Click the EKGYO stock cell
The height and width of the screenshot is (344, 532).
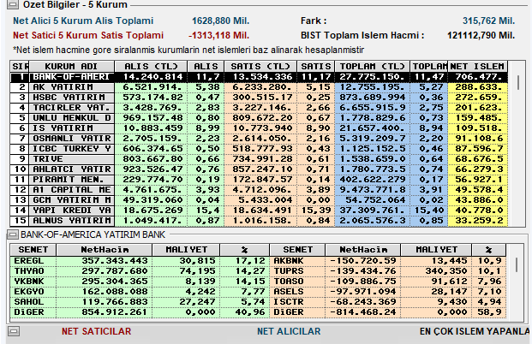tap(33, 292)
